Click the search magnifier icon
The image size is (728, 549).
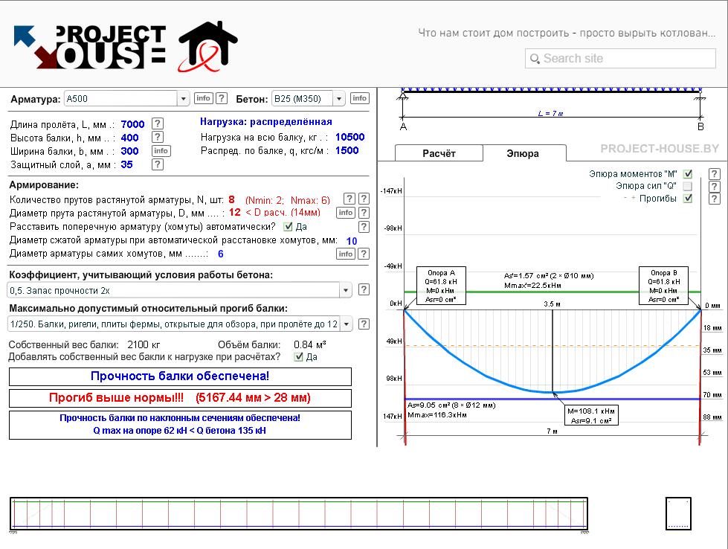[535, 59]
